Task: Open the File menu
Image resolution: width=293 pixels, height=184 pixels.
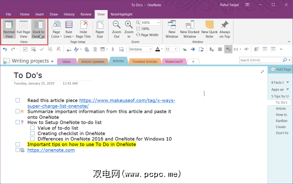Action: point(8,14)
